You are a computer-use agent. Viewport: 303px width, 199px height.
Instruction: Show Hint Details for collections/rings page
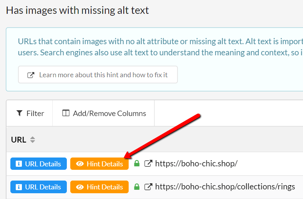(x=99, y=187)
